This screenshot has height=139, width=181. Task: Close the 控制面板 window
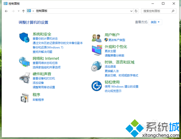(x=174, y=4)
